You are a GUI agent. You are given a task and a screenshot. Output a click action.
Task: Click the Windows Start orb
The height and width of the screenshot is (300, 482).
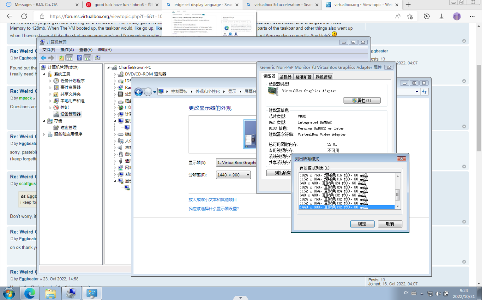tap(9, 293)
